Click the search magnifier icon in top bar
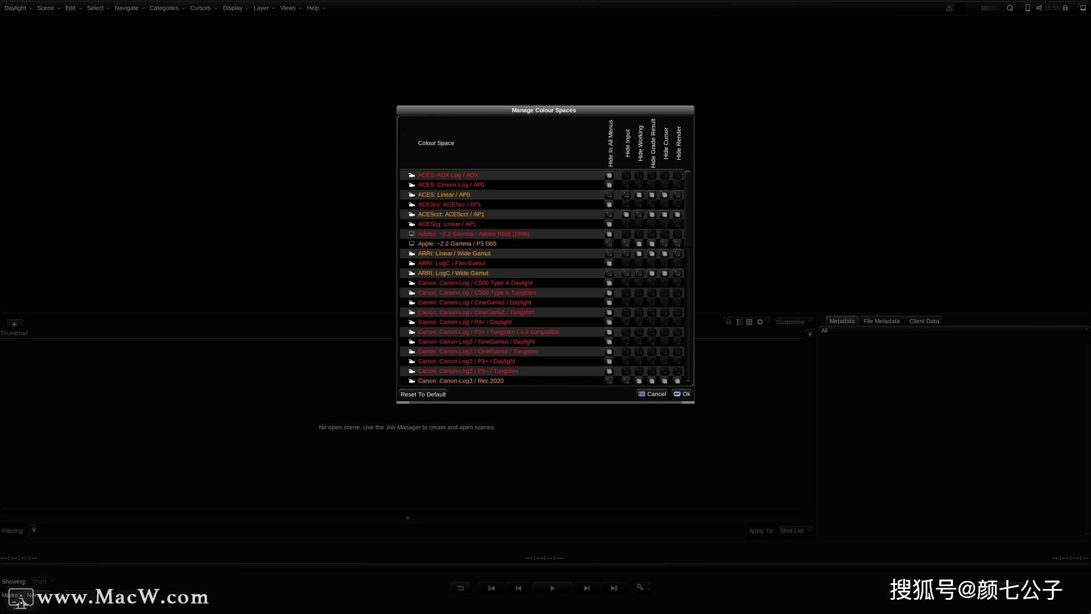Image resolution: width=1091 pixels, height=614 pixels. click(x=1010, y=8)
